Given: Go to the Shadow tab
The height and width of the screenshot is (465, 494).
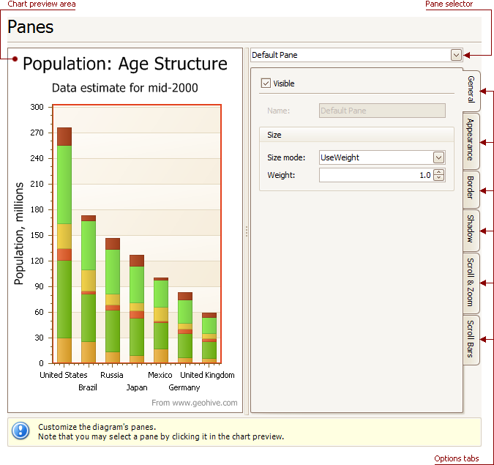Looking at the screenshot, I should click(471, 229).
